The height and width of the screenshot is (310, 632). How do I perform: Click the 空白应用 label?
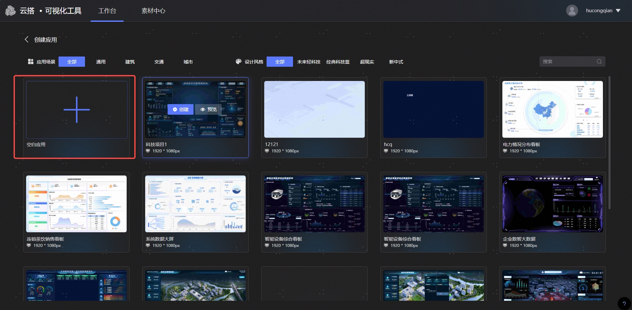tap(36, 144)
